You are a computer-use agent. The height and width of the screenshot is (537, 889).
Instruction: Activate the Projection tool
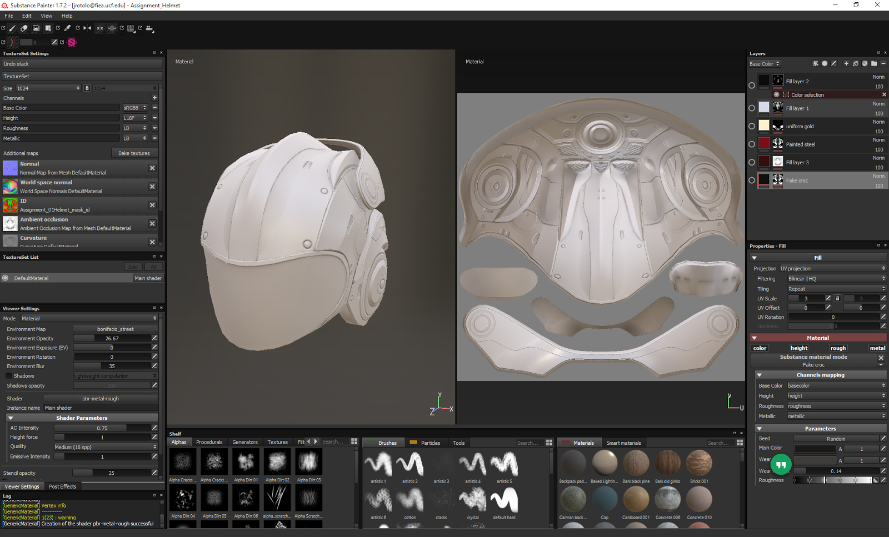click(36, 28)
